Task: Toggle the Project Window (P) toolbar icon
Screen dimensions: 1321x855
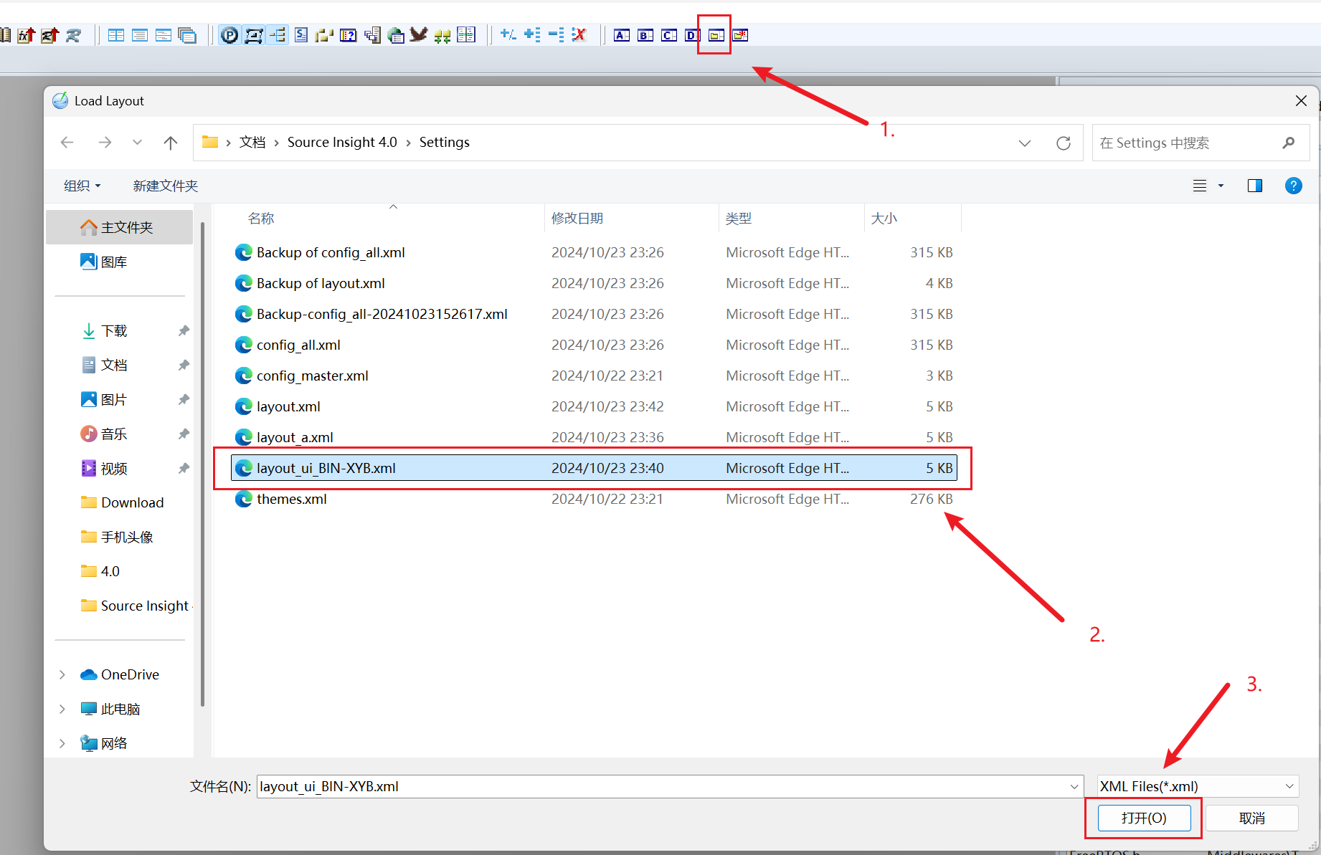Action: tap(229, 35)
